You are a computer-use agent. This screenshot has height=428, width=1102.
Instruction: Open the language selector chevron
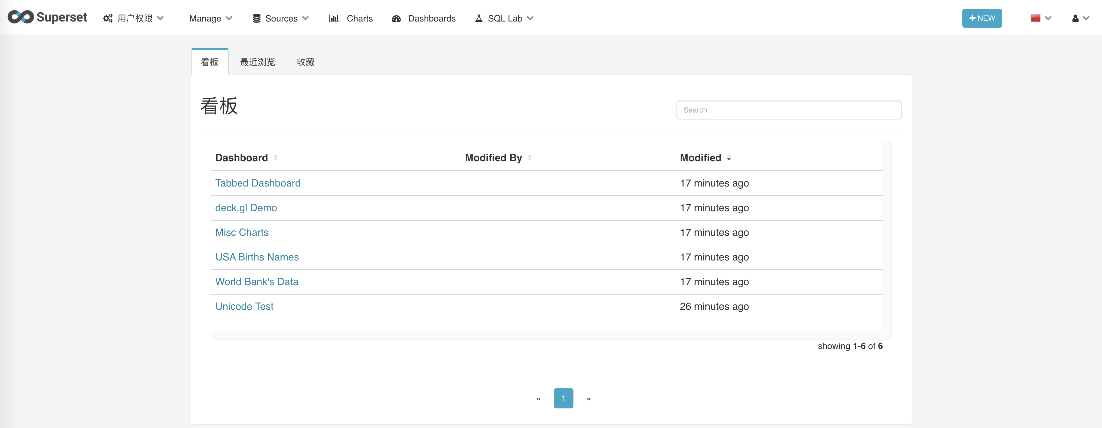click(1049, 18)
